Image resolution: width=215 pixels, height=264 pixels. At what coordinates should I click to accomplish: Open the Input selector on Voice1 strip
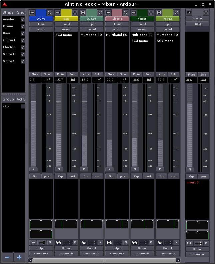(142, 24)
